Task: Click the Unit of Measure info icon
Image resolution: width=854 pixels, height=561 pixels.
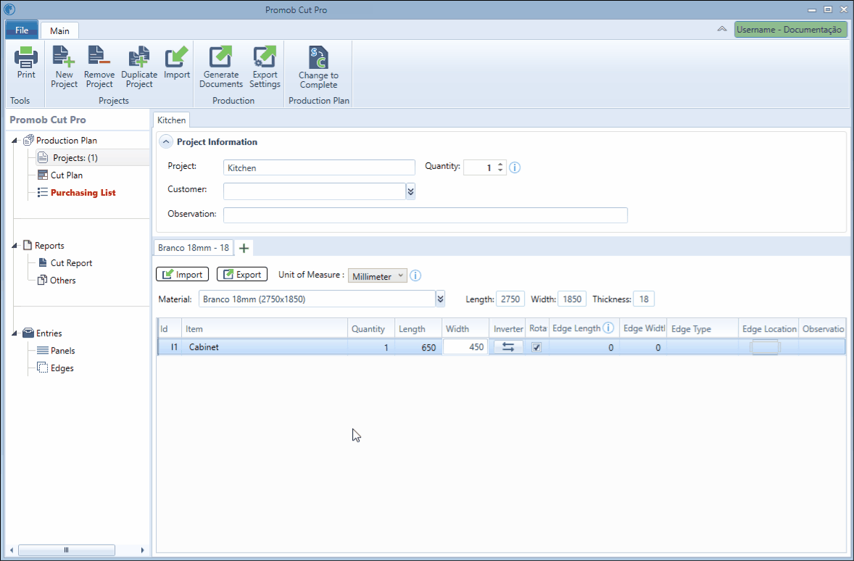Action: click(415, 275)
